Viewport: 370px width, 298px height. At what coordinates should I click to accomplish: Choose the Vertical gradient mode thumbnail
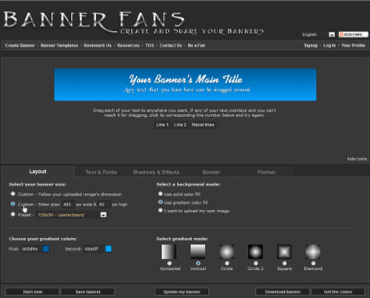coord(198,251)
